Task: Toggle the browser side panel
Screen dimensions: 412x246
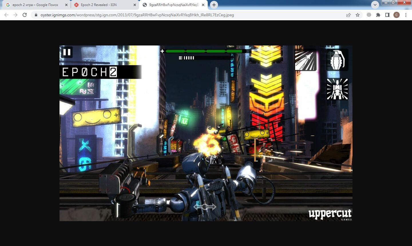Action: click(x=387, y=15)
